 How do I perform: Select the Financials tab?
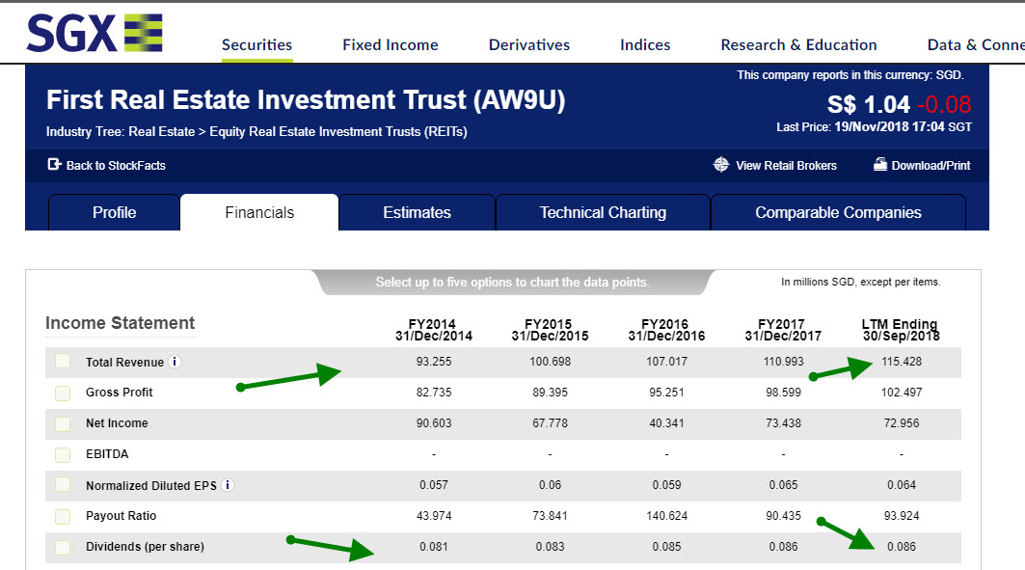pos(259,212)
